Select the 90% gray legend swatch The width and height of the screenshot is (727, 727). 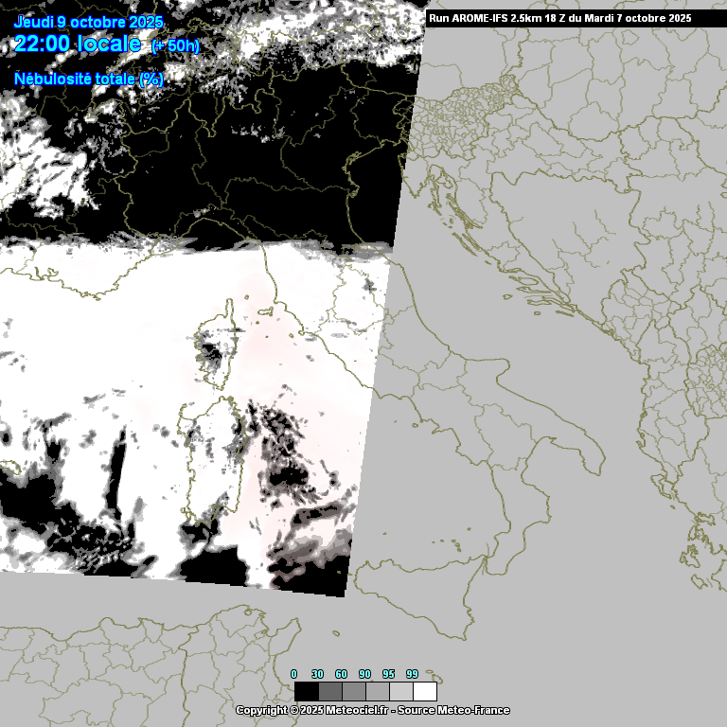point(377,691)
